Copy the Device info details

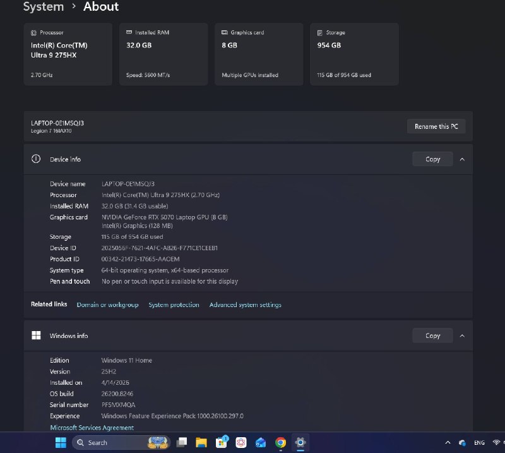432,159
